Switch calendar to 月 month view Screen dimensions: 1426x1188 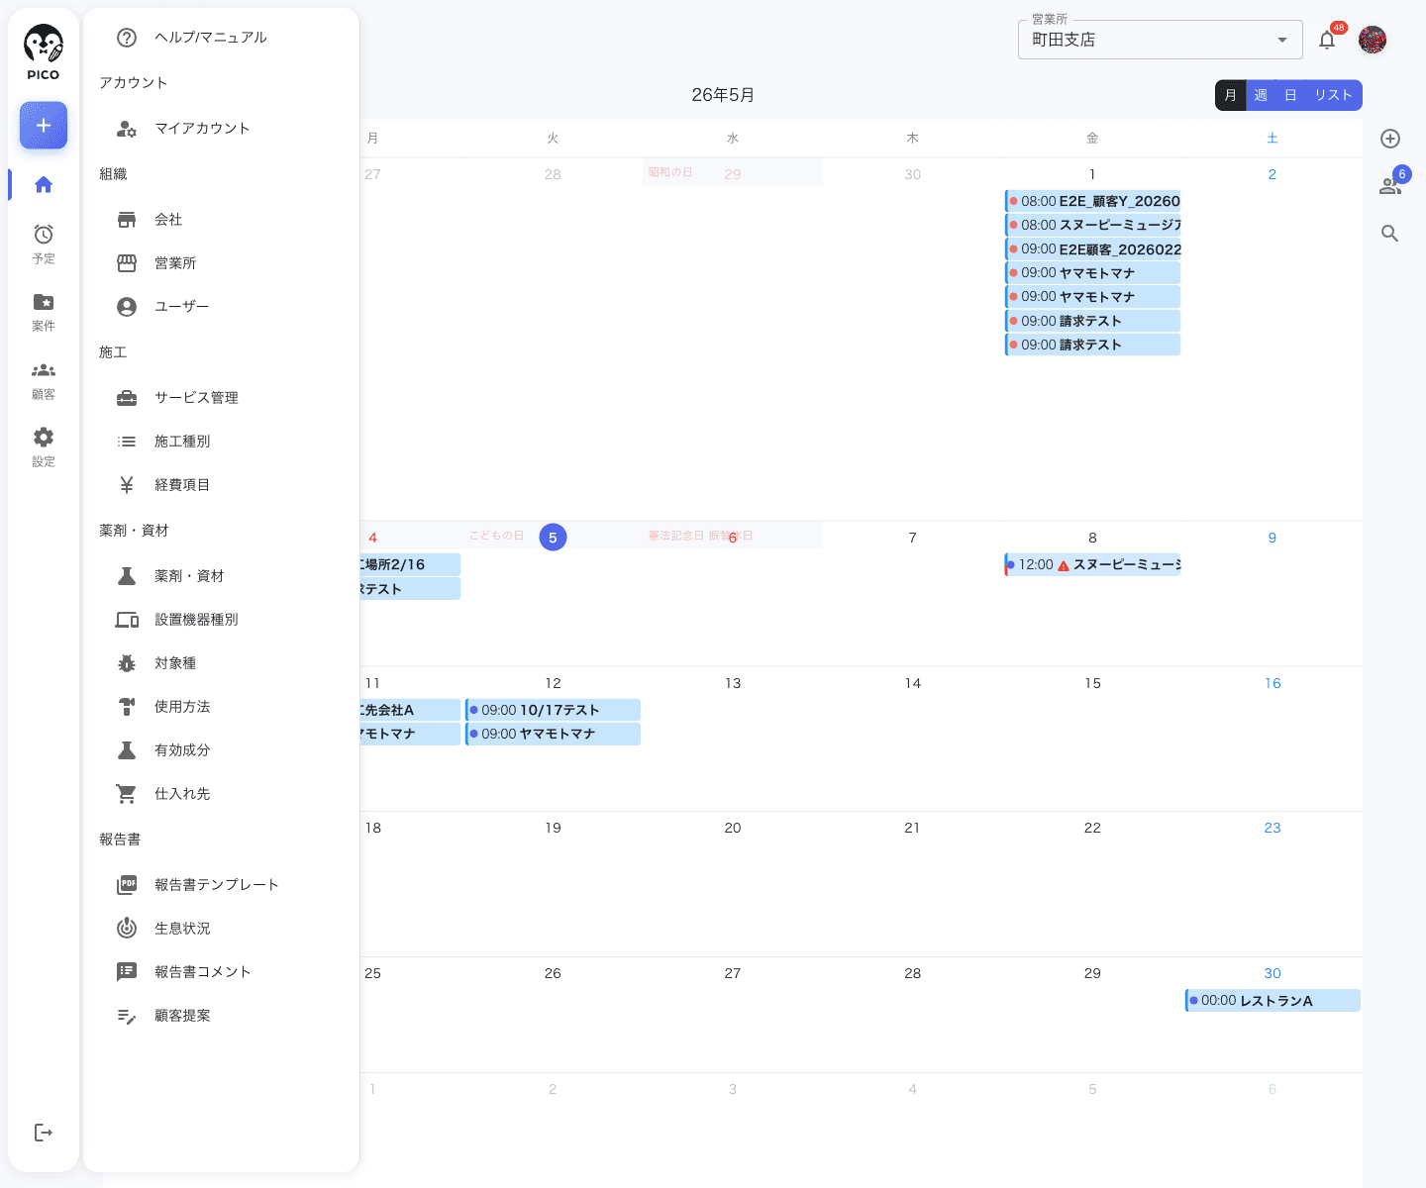(x=1230, y=95)
